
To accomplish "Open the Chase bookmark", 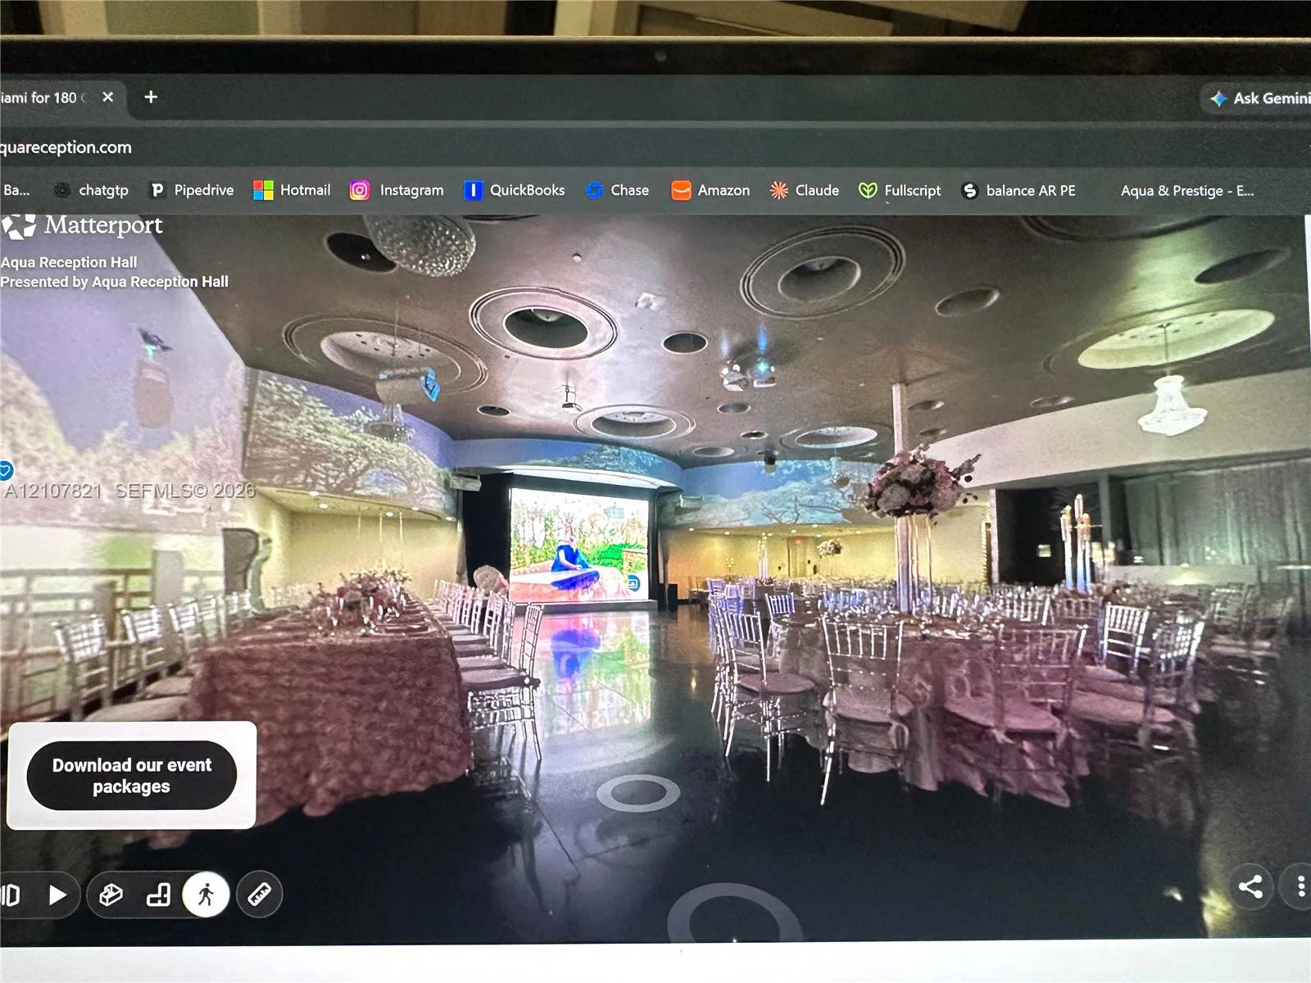I will coord(617,190).
